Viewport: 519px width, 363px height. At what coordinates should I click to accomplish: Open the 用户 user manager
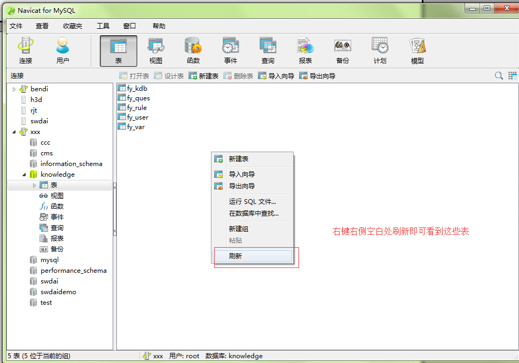62,51
